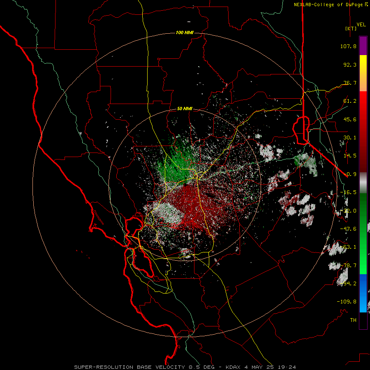Pick the light blue segment of the velocity scale
The height and width of the screenshot is (370, 370).
(363, 304)
